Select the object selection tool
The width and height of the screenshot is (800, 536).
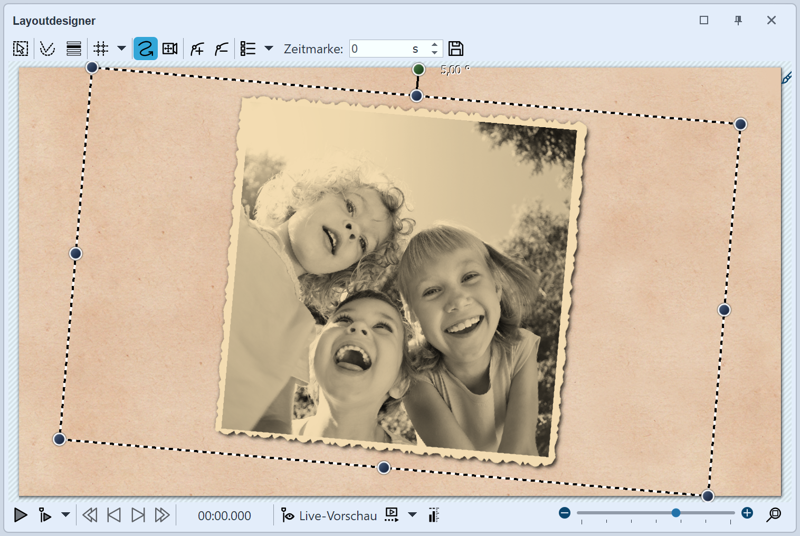click(20, 49)
